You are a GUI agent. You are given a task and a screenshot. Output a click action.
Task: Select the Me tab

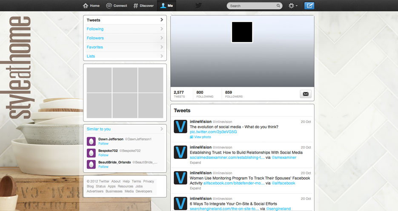pos(166,6)
